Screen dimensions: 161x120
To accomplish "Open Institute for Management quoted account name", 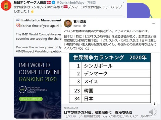I will click(x=41, y=20).
